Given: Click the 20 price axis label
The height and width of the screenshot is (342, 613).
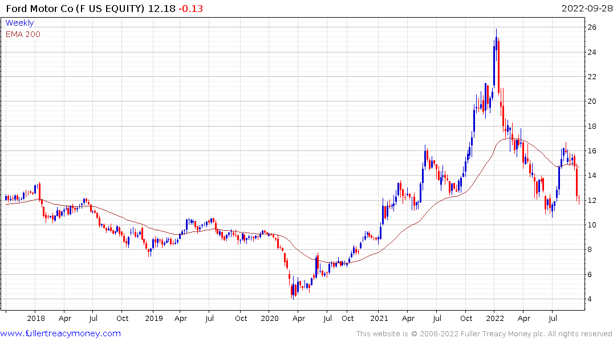Looking at the screenshot, I should (x=592, y=101).
